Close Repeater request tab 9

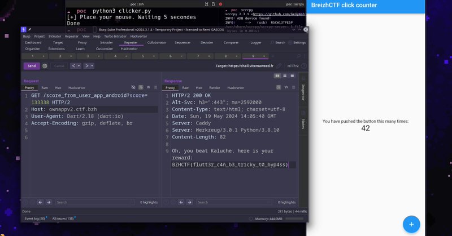coord(264,56)
